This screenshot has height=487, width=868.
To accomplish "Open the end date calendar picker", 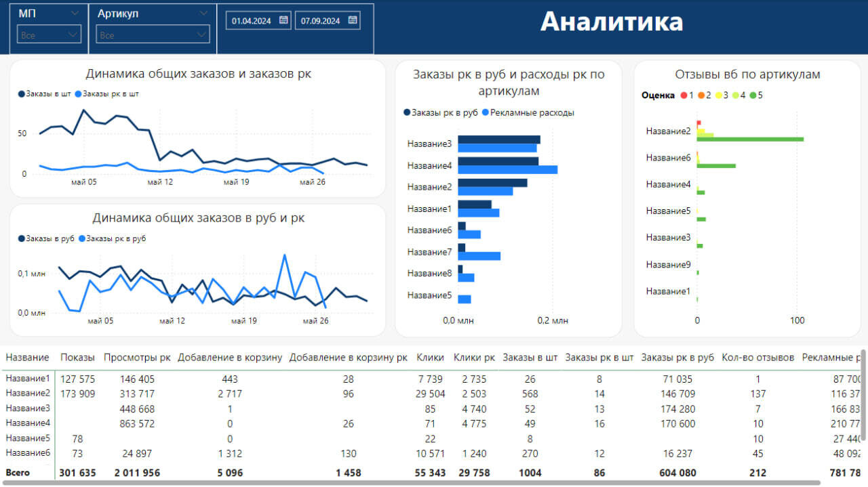I will [x=352, y=20].
